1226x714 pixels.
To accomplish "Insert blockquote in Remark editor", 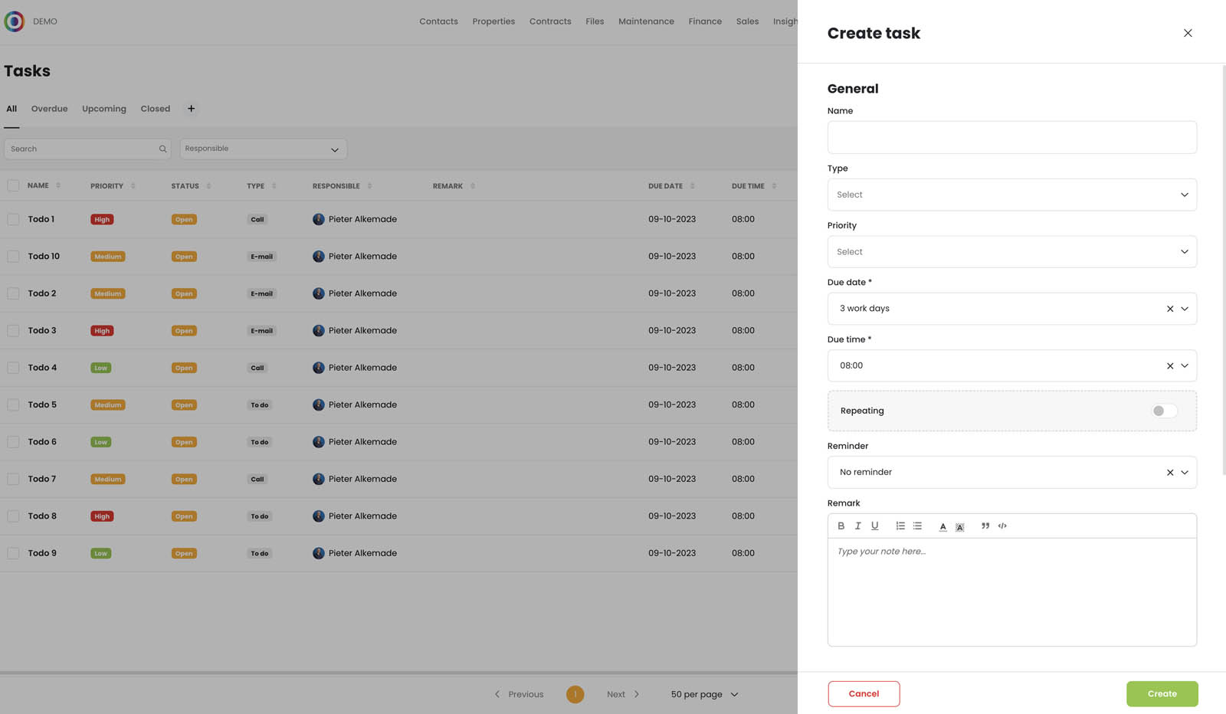I will coord(985,526).
